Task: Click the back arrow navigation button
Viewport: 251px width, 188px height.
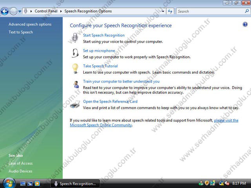Action: 5,11
